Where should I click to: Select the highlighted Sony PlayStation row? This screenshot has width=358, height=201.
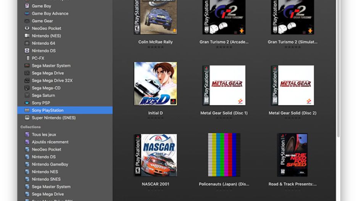(x=65, y=110)
